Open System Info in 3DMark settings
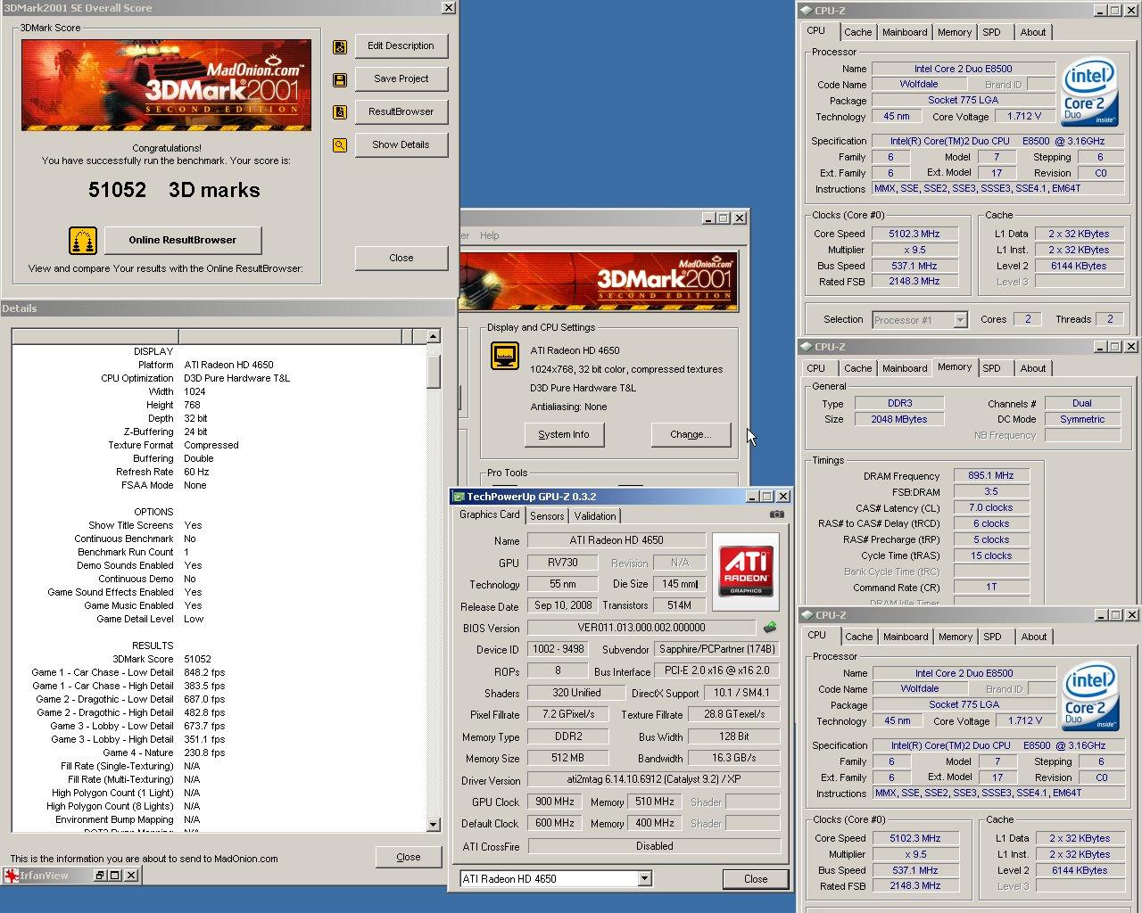1142x913 pixels. (564, 434)
